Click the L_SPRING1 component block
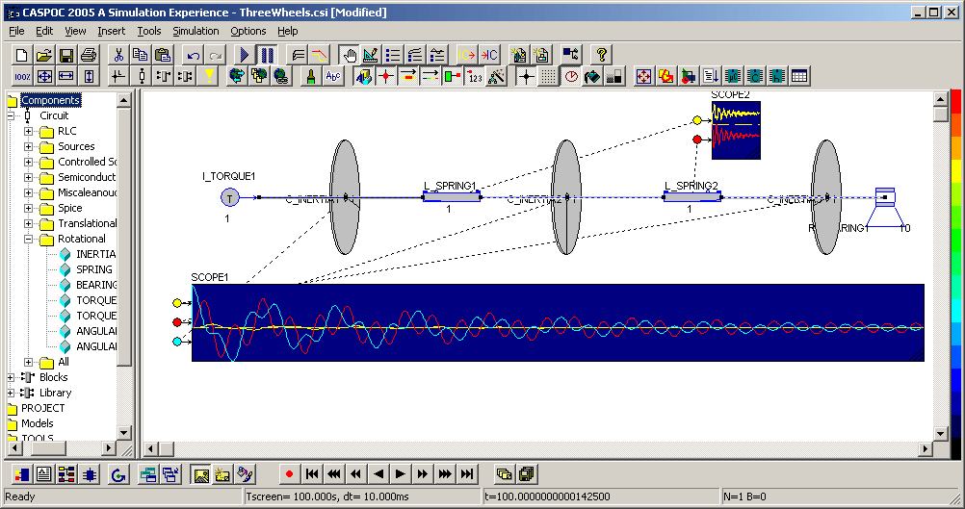 [x=452, y=196]
